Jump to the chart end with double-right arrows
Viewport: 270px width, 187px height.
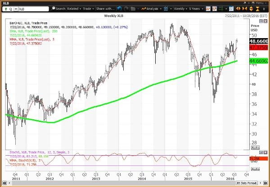[265, 183]
